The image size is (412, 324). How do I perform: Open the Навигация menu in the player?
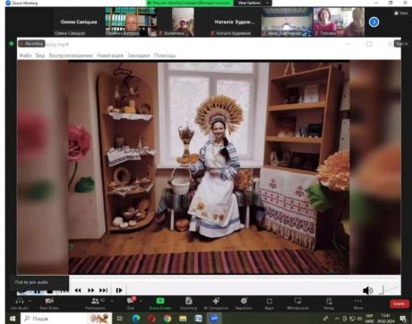110,55
